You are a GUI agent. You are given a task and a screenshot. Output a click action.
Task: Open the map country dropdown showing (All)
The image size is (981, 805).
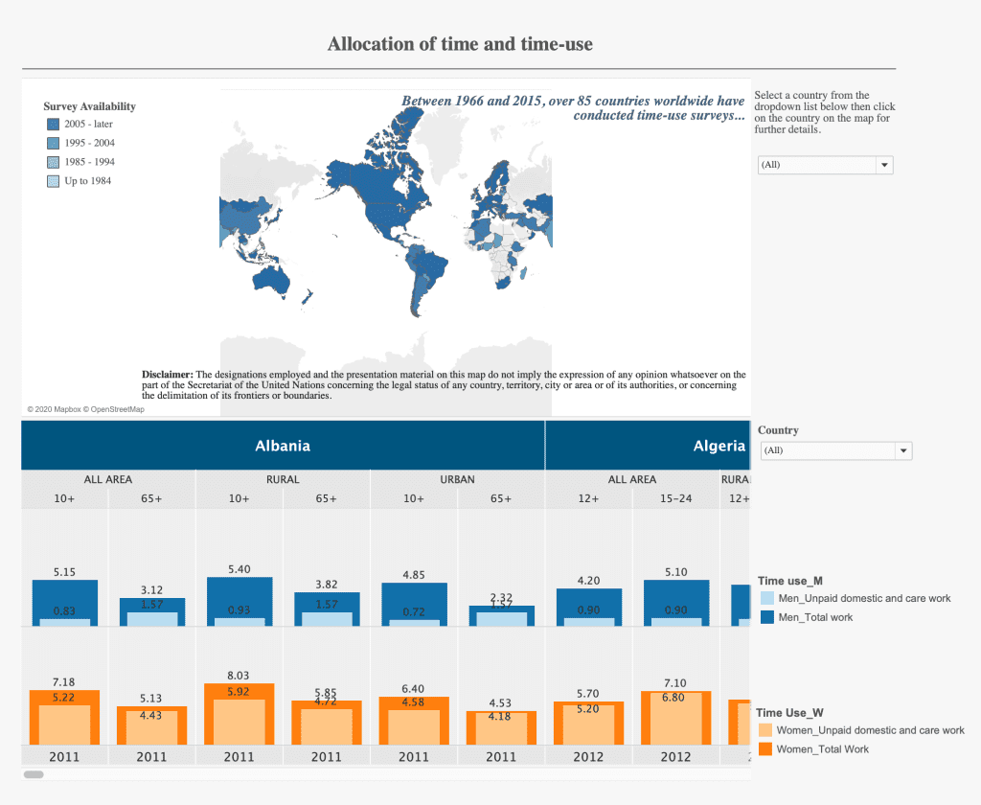(824, 165)
